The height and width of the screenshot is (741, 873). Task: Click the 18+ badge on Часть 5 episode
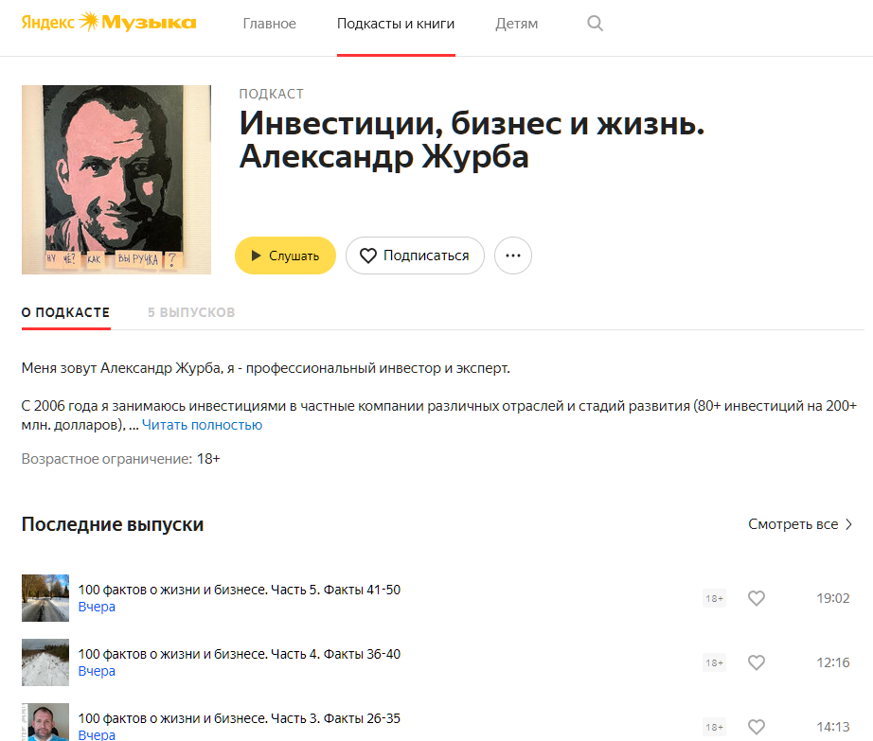(x=714, y=599)
